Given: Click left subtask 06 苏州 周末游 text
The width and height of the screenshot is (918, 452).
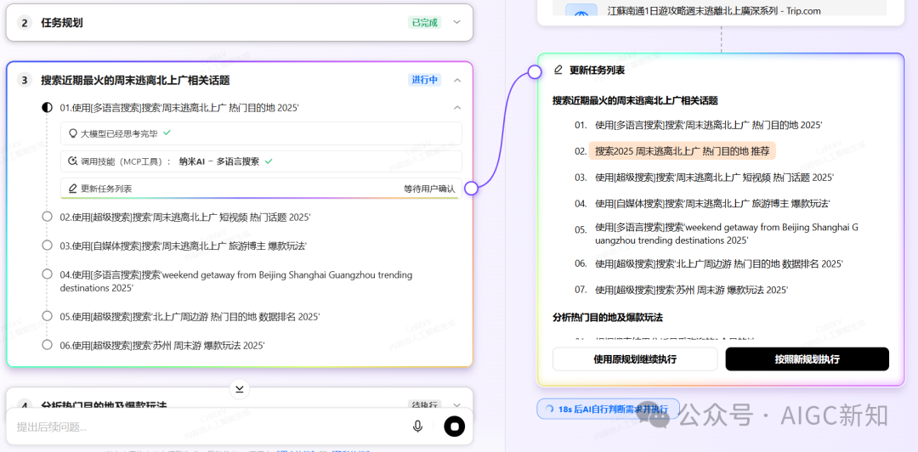Looking at the screenshot, I should pos(162,345).
